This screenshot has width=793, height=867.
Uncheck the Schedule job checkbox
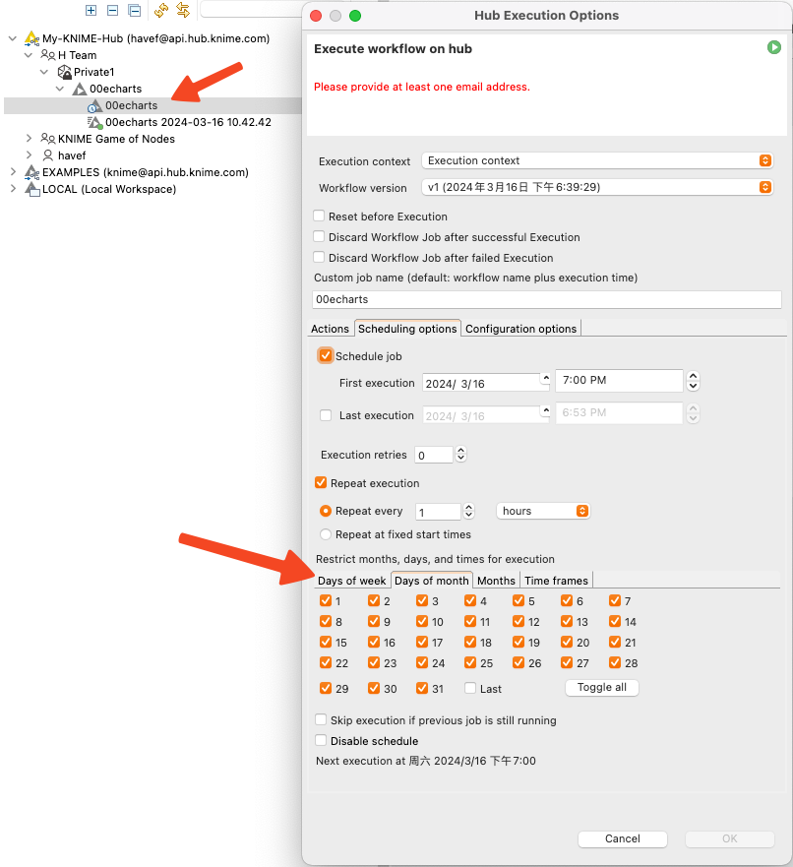click(x=326, y=355)
